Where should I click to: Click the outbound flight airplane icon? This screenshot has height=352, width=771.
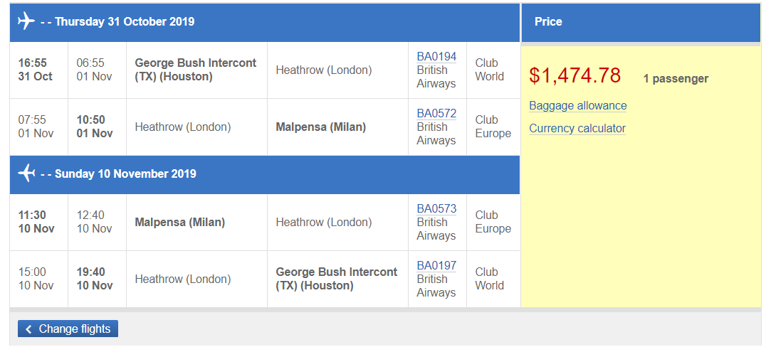(26, 21)
